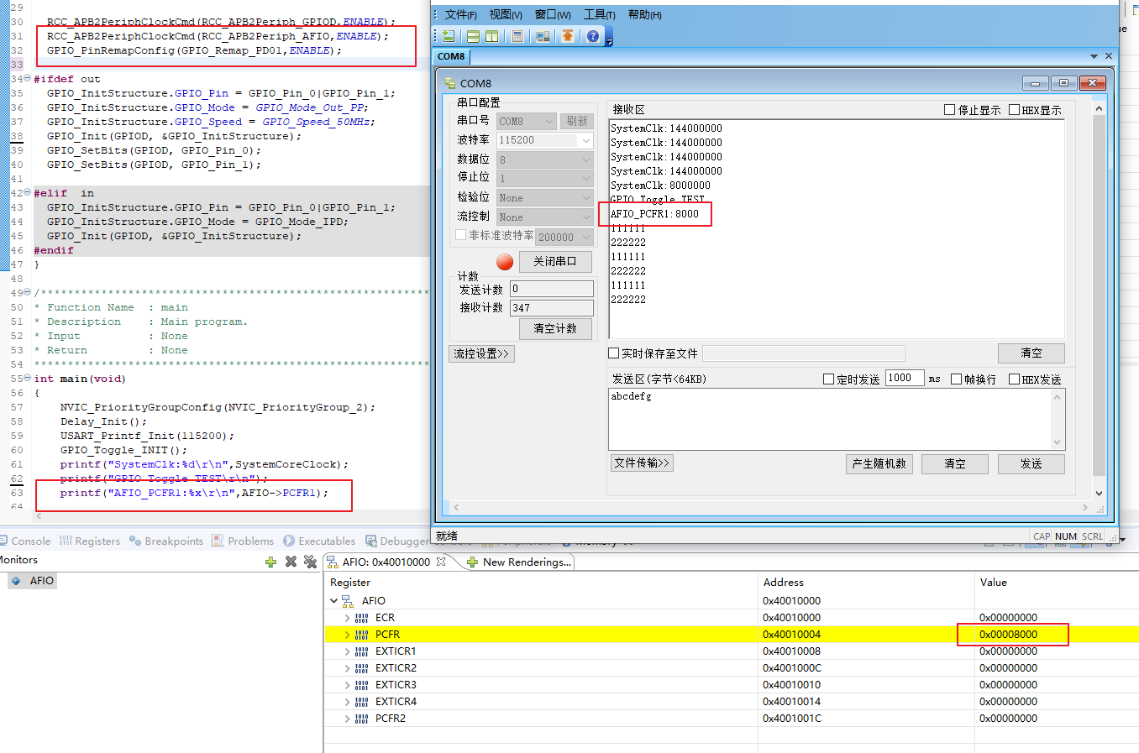This screenshot has height=753, width=1139.
Task: Open the 数据位 dropdown
Action: 545,159
